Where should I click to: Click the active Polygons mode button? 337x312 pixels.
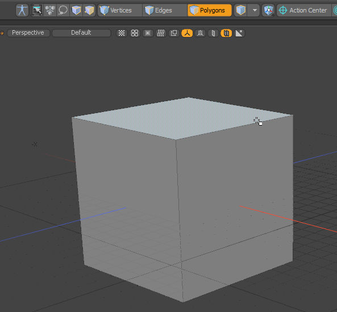(x=210, y=10)
